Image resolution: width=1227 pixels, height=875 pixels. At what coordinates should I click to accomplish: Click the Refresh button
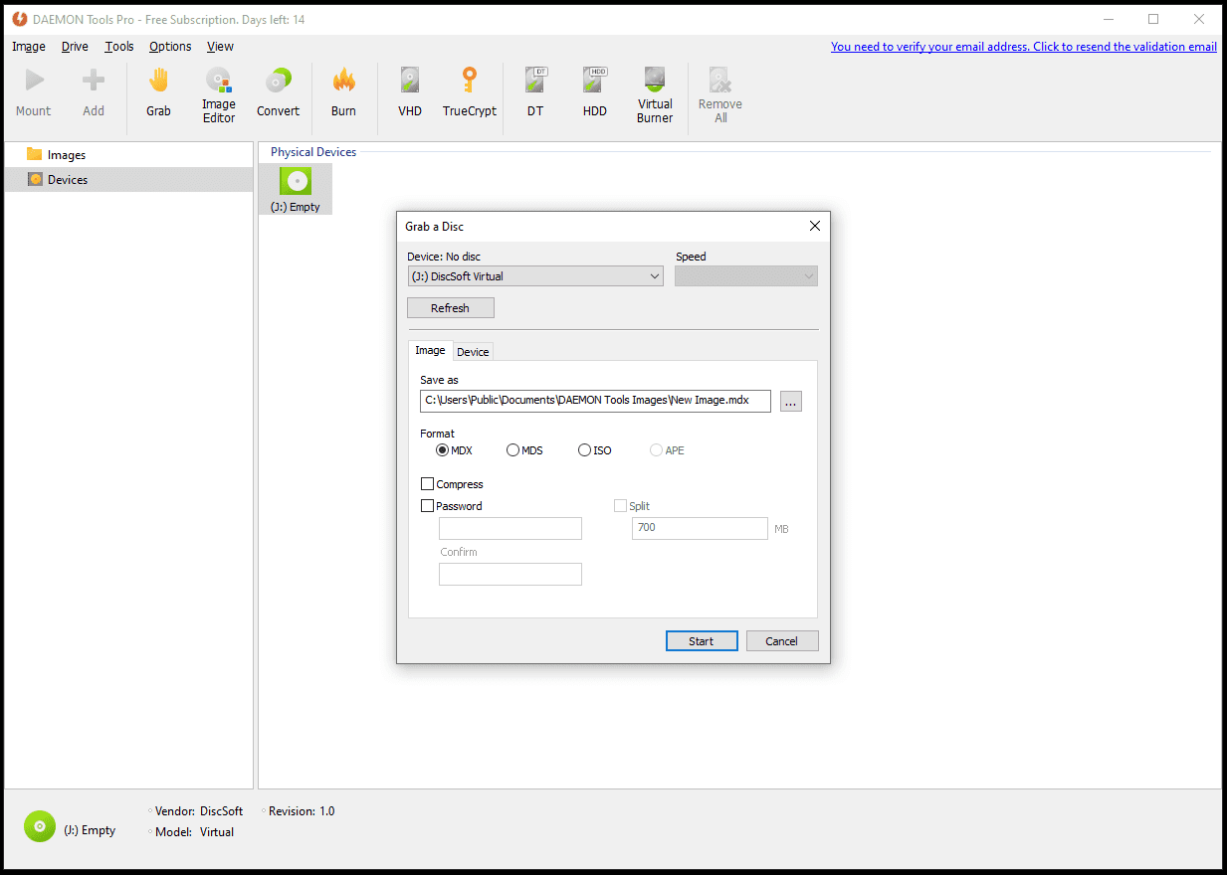pyautogui.click(x=451, y=308)
